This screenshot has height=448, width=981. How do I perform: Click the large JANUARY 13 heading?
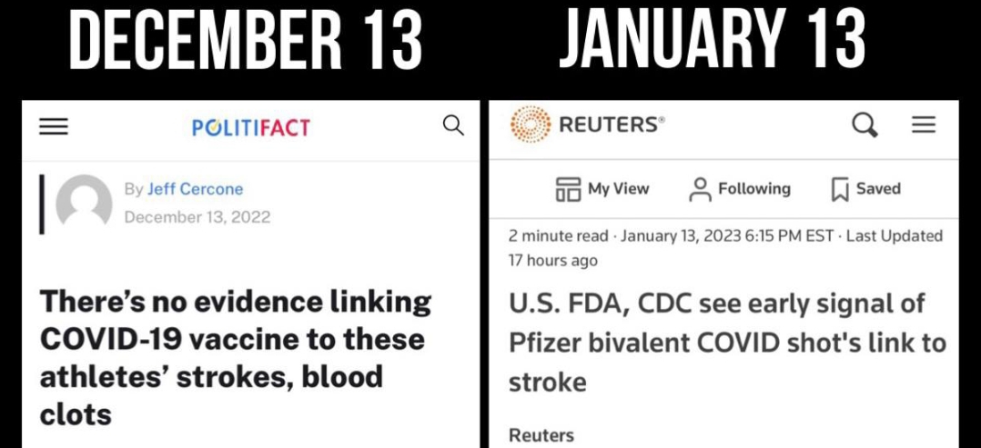pyautogui.click(x=713, y=41)
